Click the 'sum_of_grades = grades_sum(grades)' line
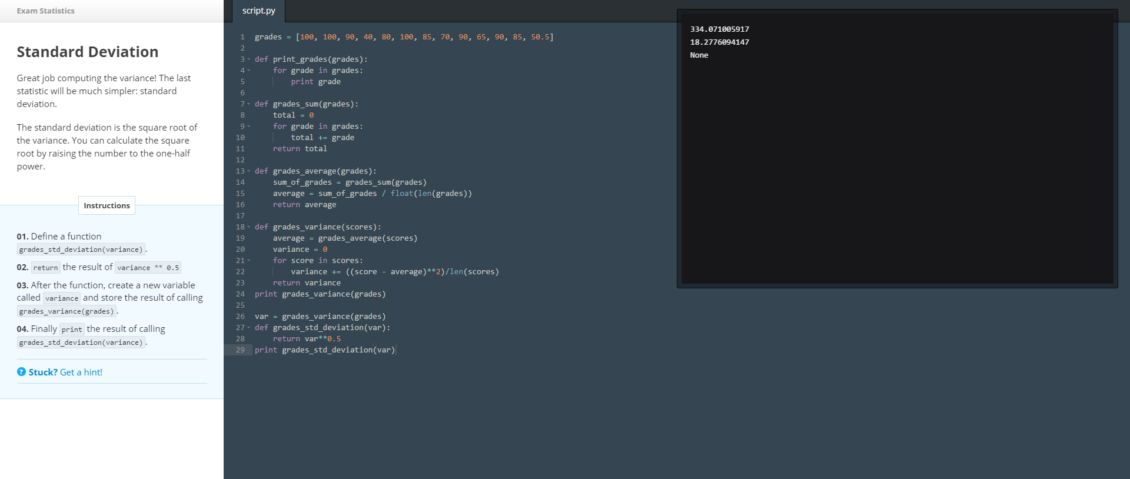Image resolution: width=1130 pixels, height=479 pixels. click(x=350, y=182)
